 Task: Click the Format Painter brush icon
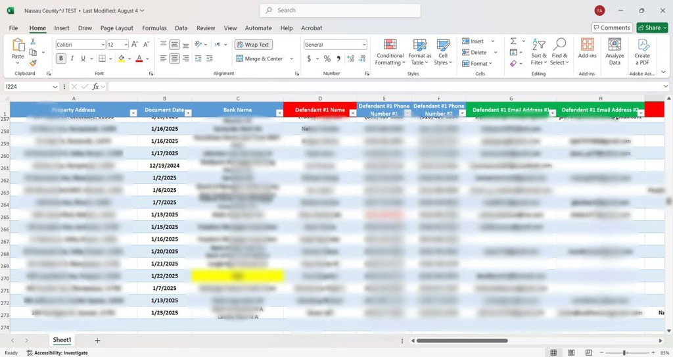click(x=33, y=64)
